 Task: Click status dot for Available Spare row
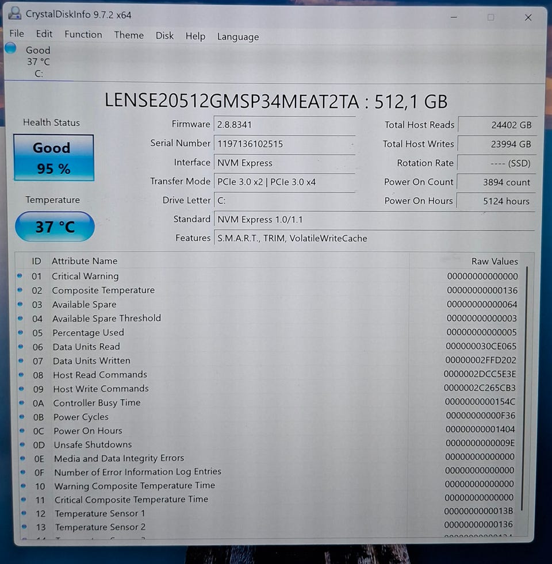(x=20, y=304)
